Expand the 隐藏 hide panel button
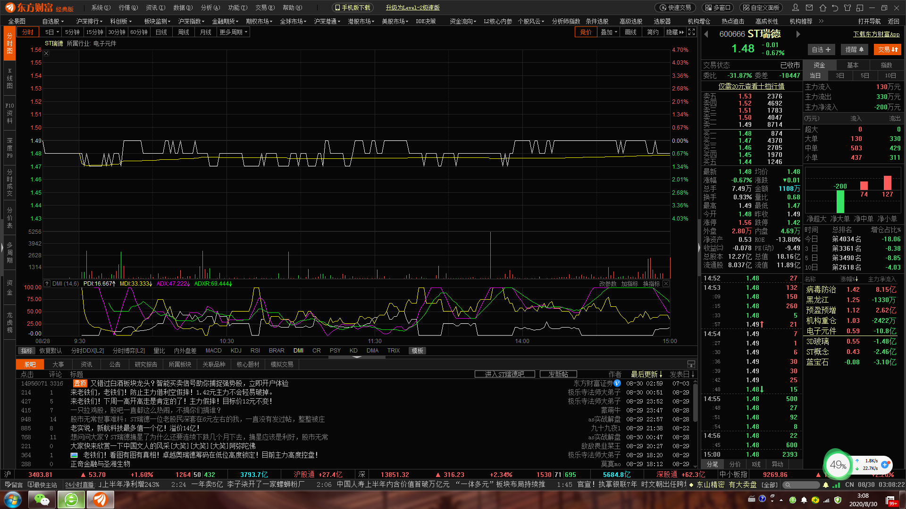Image resolution: width=906 pixels, height=509 pixels. coord(675,32)
